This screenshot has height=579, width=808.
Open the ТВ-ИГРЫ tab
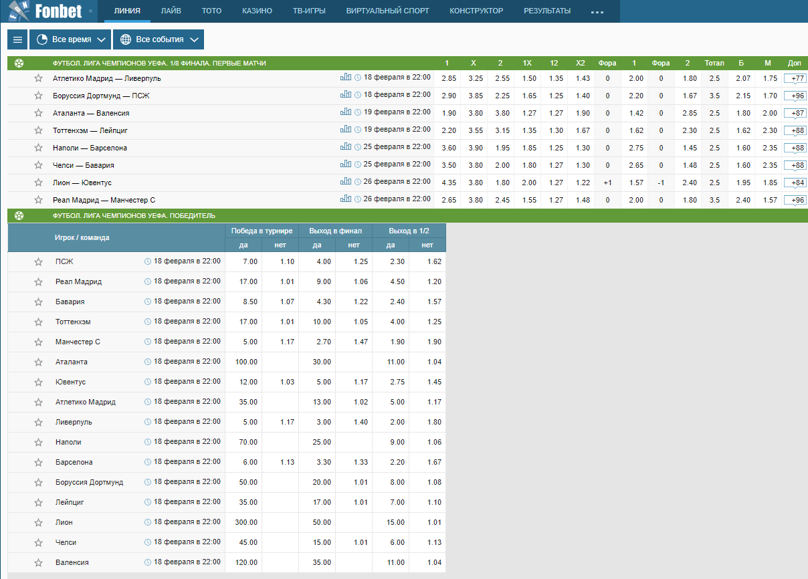click(309, 11)
